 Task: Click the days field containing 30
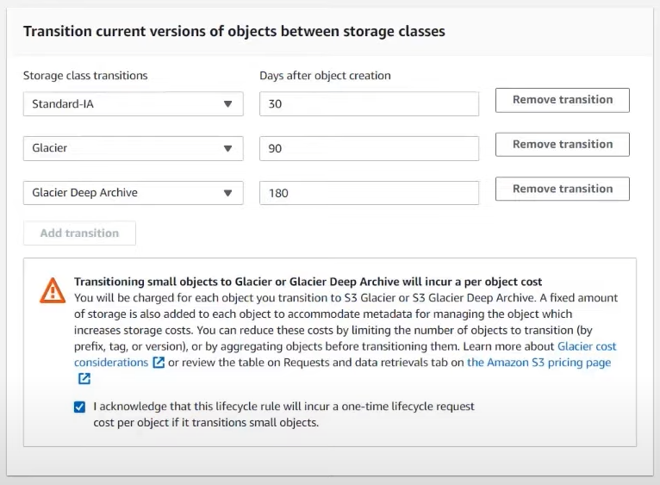tap(369, 104)
